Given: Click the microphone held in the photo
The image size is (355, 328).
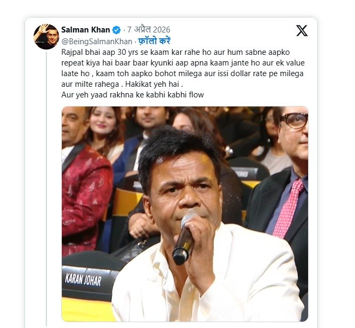Looking at the screenshot, I should [184, 240].
